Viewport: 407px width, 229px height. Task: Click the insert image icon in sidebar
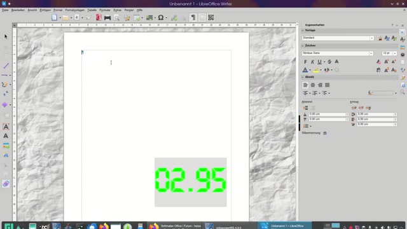tap(6, 146)
